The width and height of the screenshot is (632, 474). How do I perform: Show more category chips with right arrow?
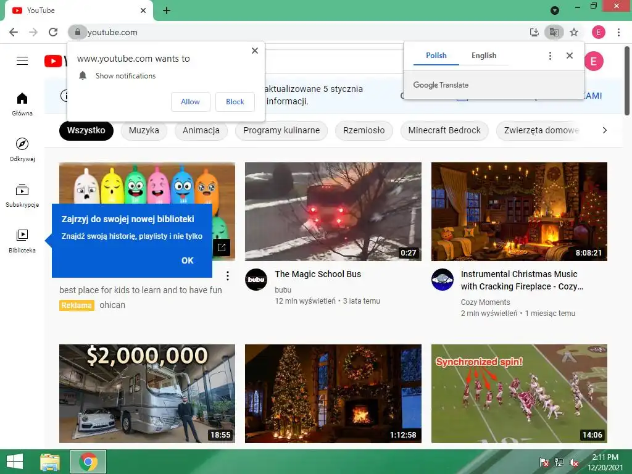coord(604,130)
